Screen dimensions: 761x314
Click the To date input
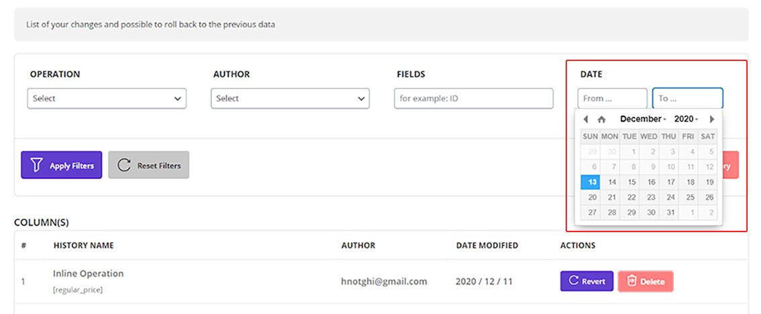coord(687,99)
